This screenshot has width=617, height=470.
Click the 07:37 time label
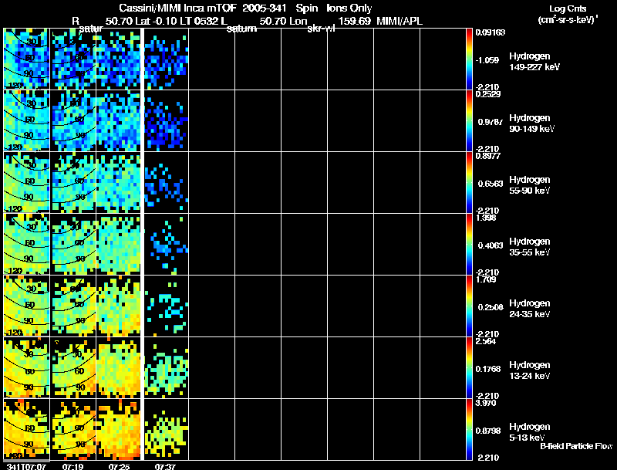pos(165,466)
